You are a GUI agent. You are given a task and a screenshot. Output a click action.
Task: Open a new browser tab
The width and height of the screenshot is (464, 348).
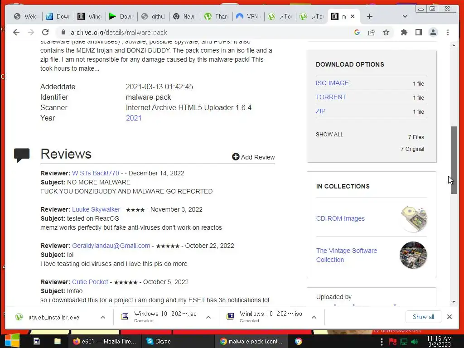[x=370, y=17]
